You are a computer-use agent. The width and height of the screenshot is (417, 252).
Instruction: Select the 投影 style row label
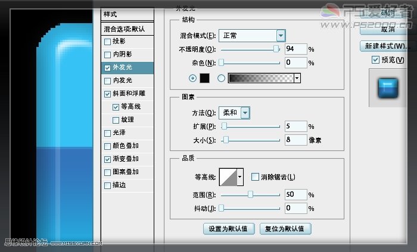point(119,42)
